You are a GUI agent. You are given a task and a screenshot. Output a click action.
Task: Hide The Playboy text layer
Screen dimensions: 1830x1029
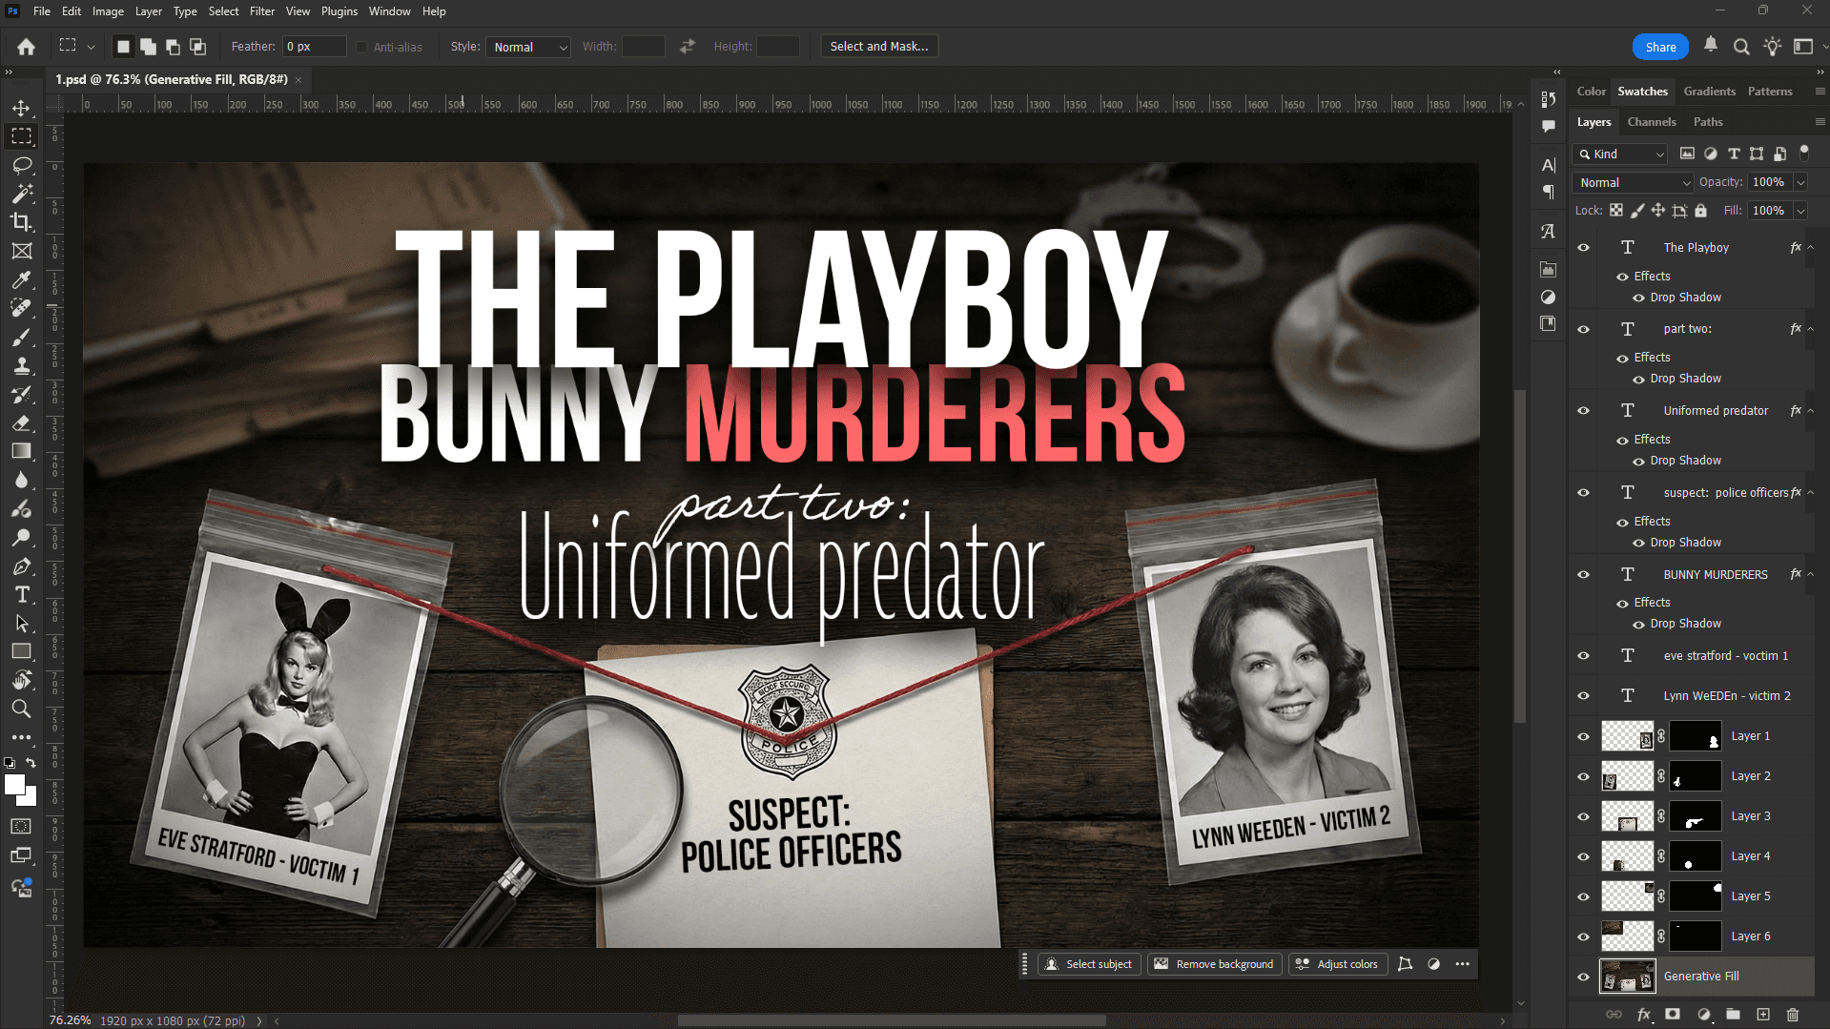tap(1584, 248)
